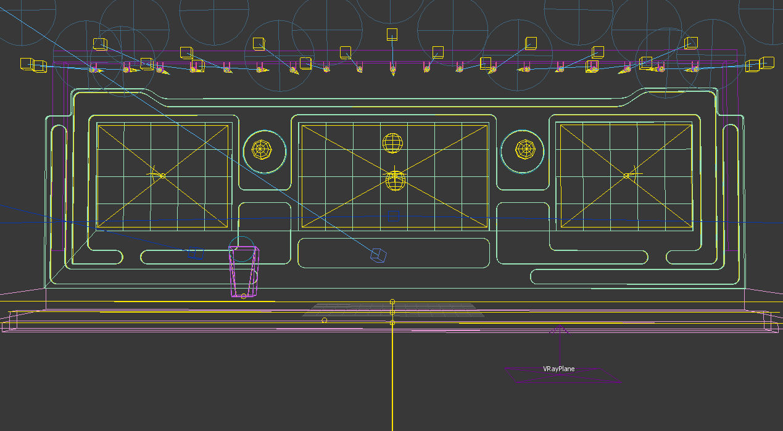Select the magenta cup-shaped wireframe object
The width and height of the screenshot is (783, 431).
point(244,272)
